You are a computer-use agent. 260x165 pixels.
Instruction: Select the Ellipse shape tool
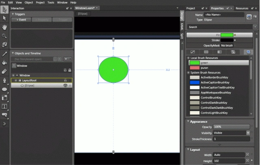[4, 89]
